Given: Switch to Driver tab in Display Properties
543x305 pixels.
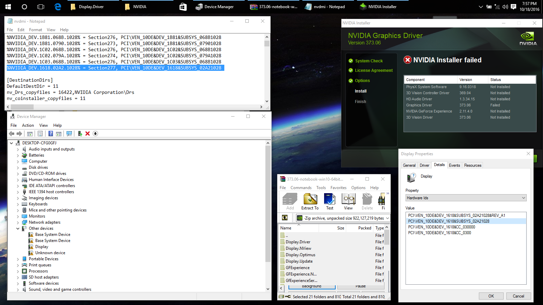Looking at the screenshot, I should click(424, 165).
